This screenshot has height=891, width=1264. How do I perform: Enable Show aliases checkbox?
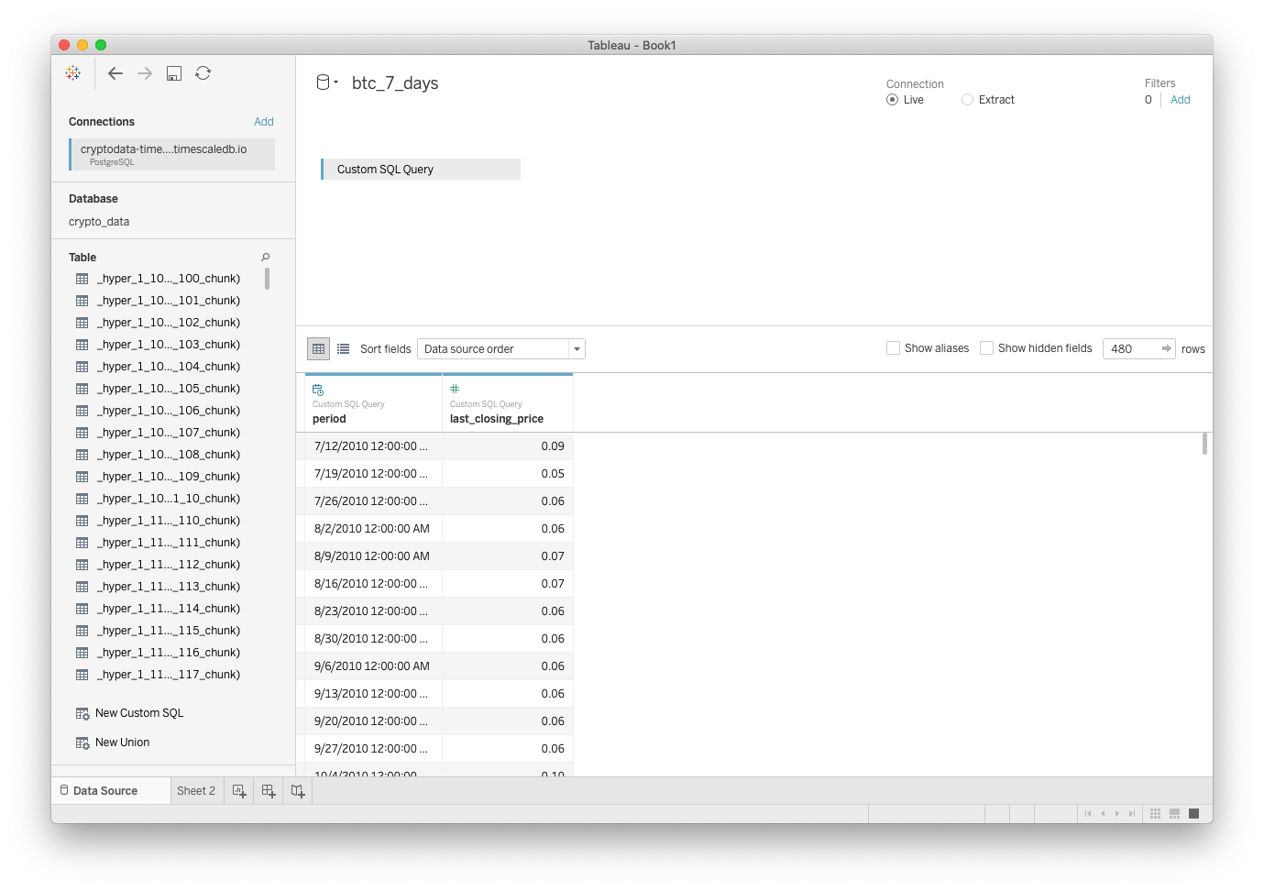[893, 348]
